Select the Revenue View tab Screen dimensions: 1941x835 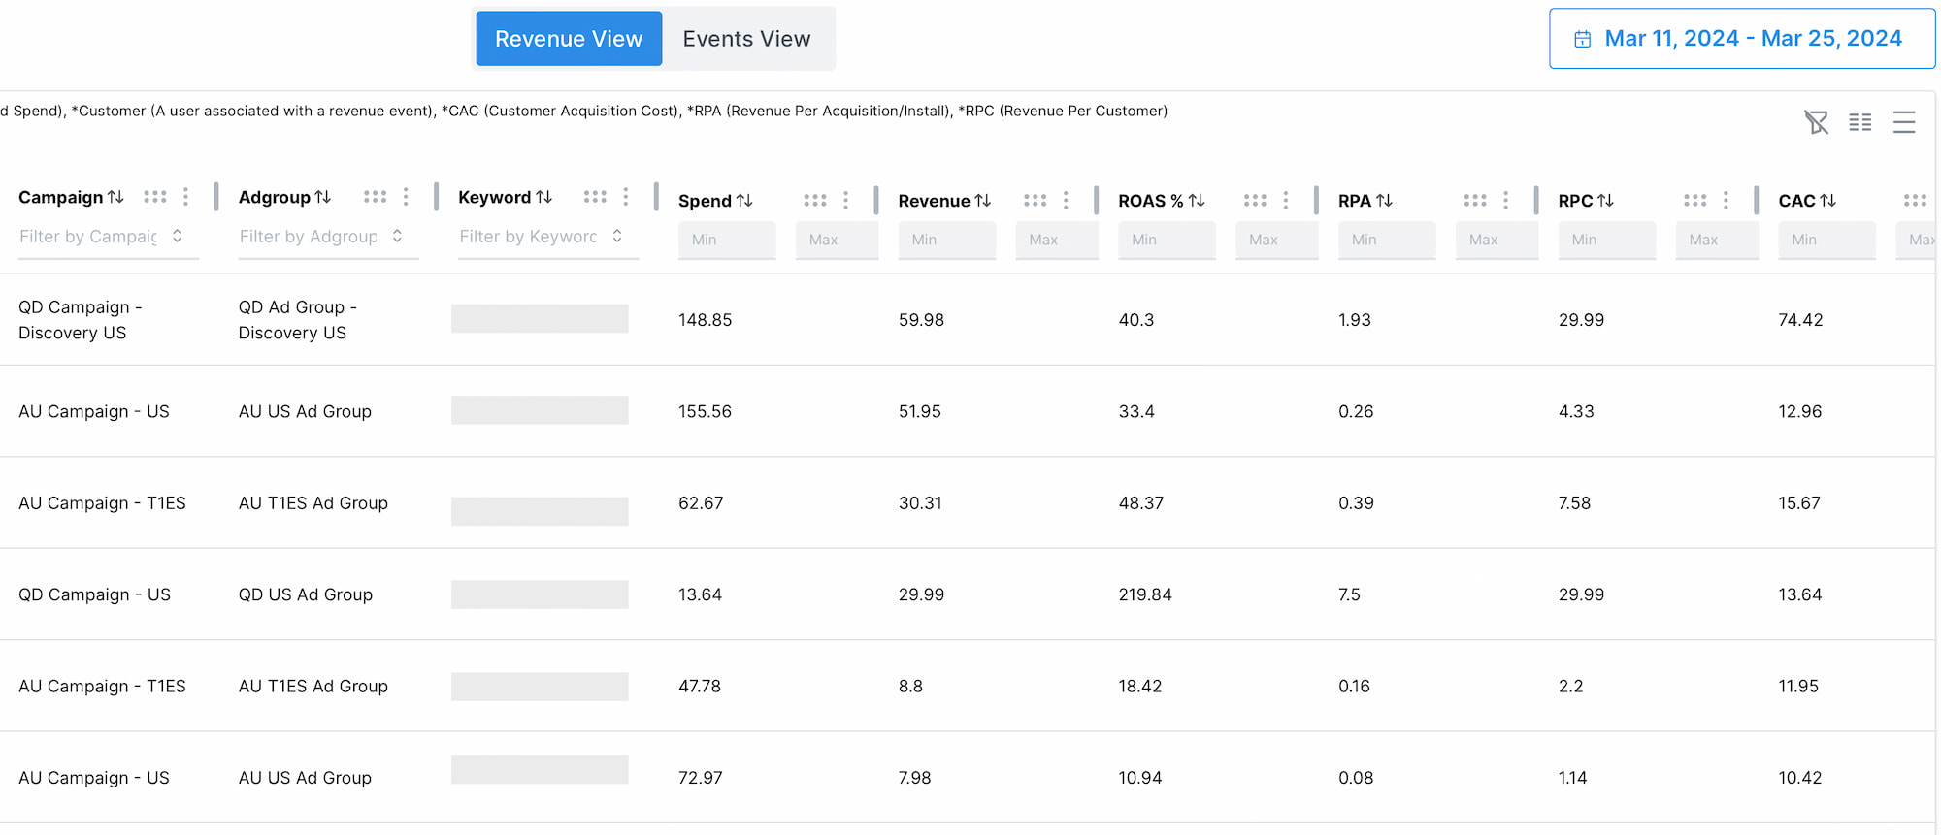coord(569,39)
